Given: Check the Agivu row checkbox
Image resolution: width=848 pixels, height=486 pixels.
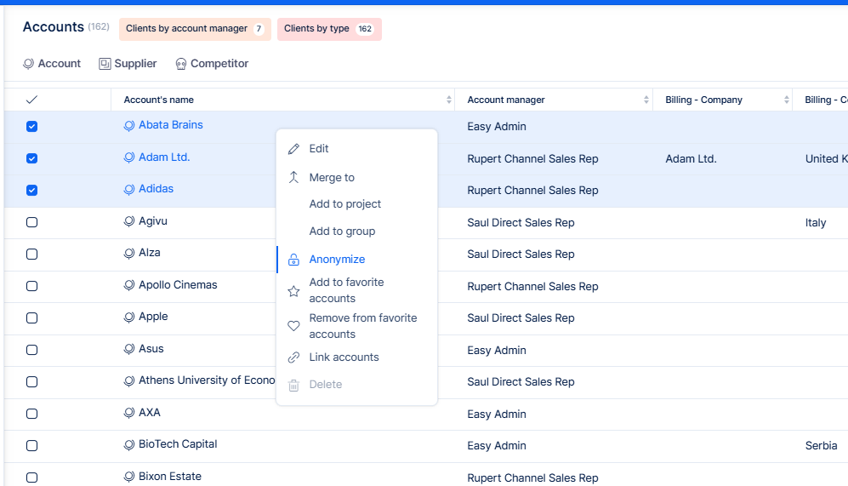Looking at the screenshot, I should 31,222.
